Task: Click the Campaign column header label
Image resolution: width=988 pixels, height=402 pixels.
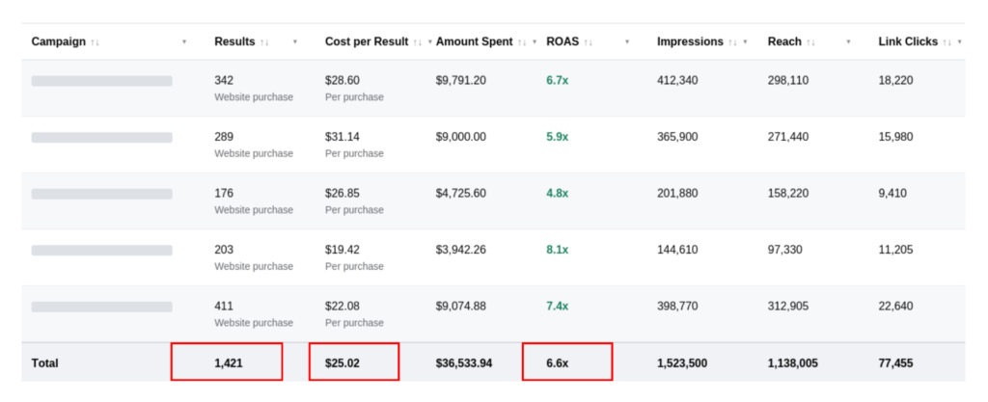Action: pos(59,41)
